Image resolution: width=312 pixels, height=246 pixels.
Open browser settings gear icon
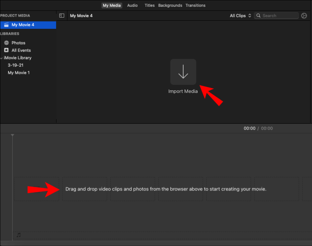coord(304,15)
